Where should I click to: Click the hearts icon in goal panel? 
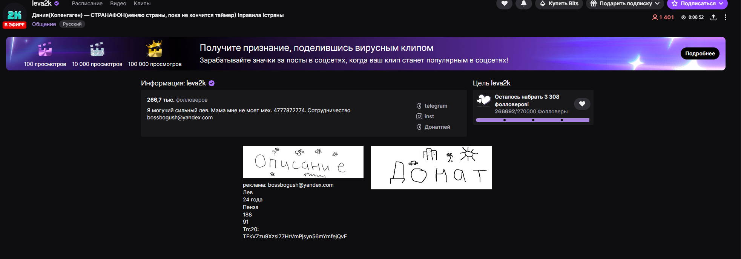coord(483,100)
